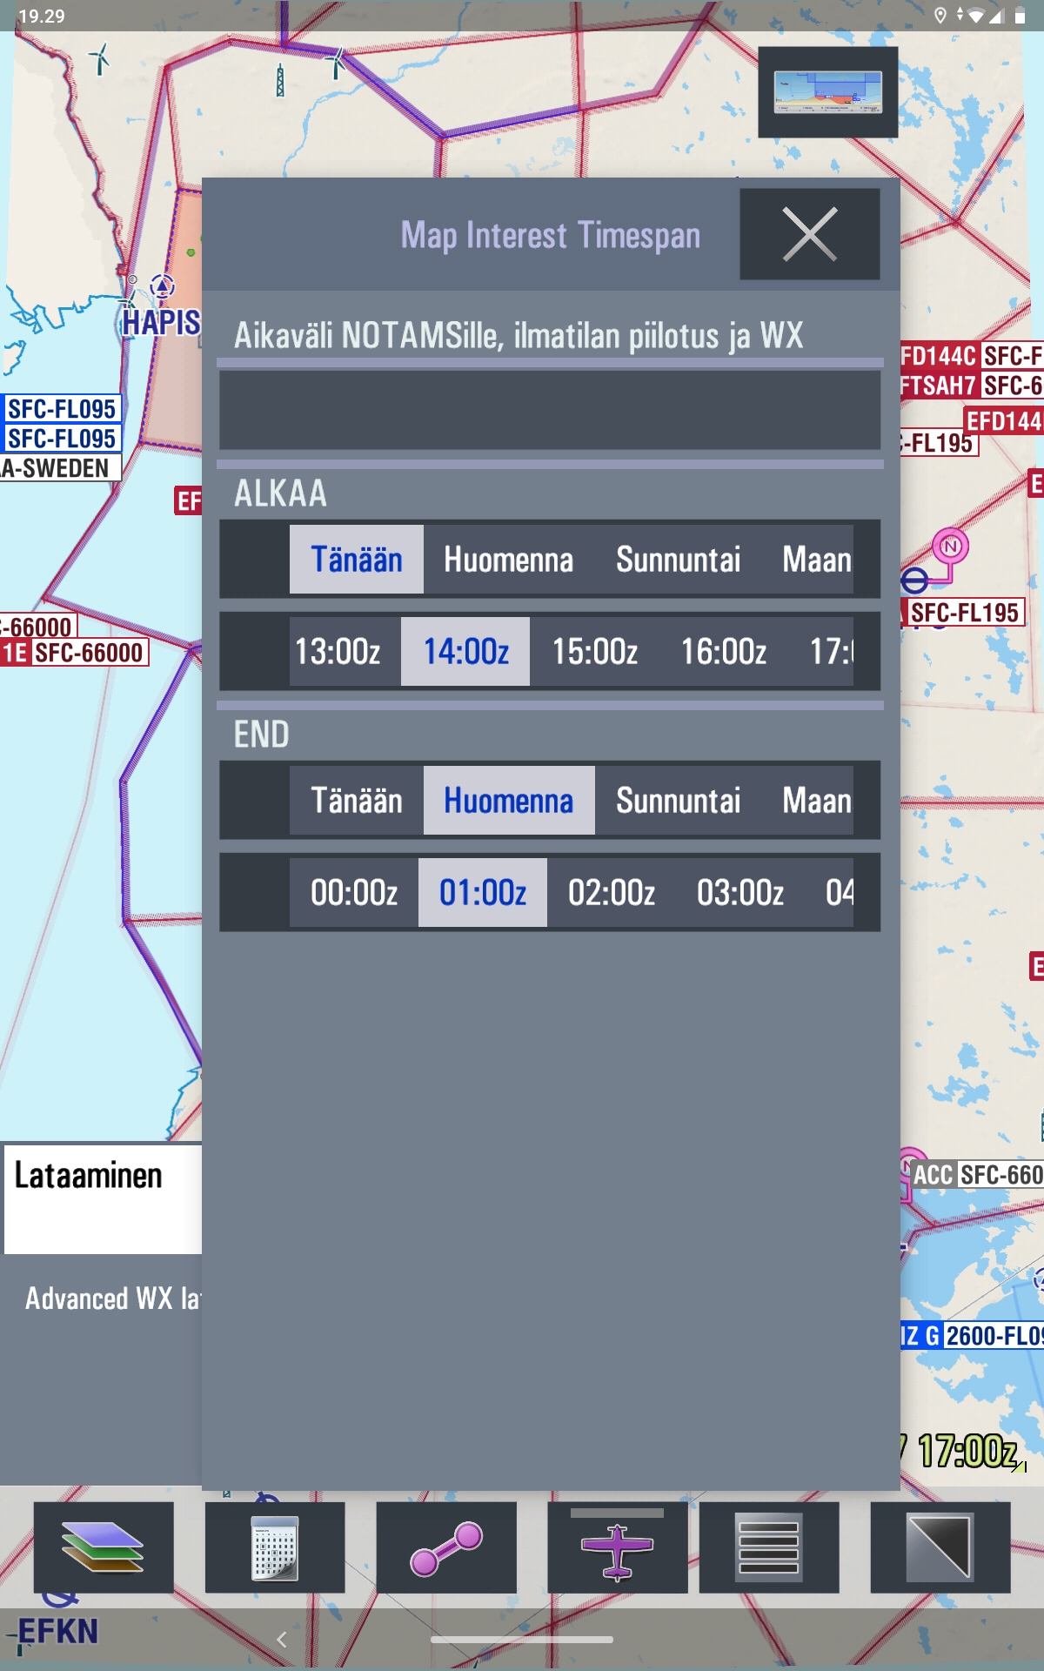1044x1671 pixels.
Task: Set end time to 02:00z
Action: [x=611, y=893]
